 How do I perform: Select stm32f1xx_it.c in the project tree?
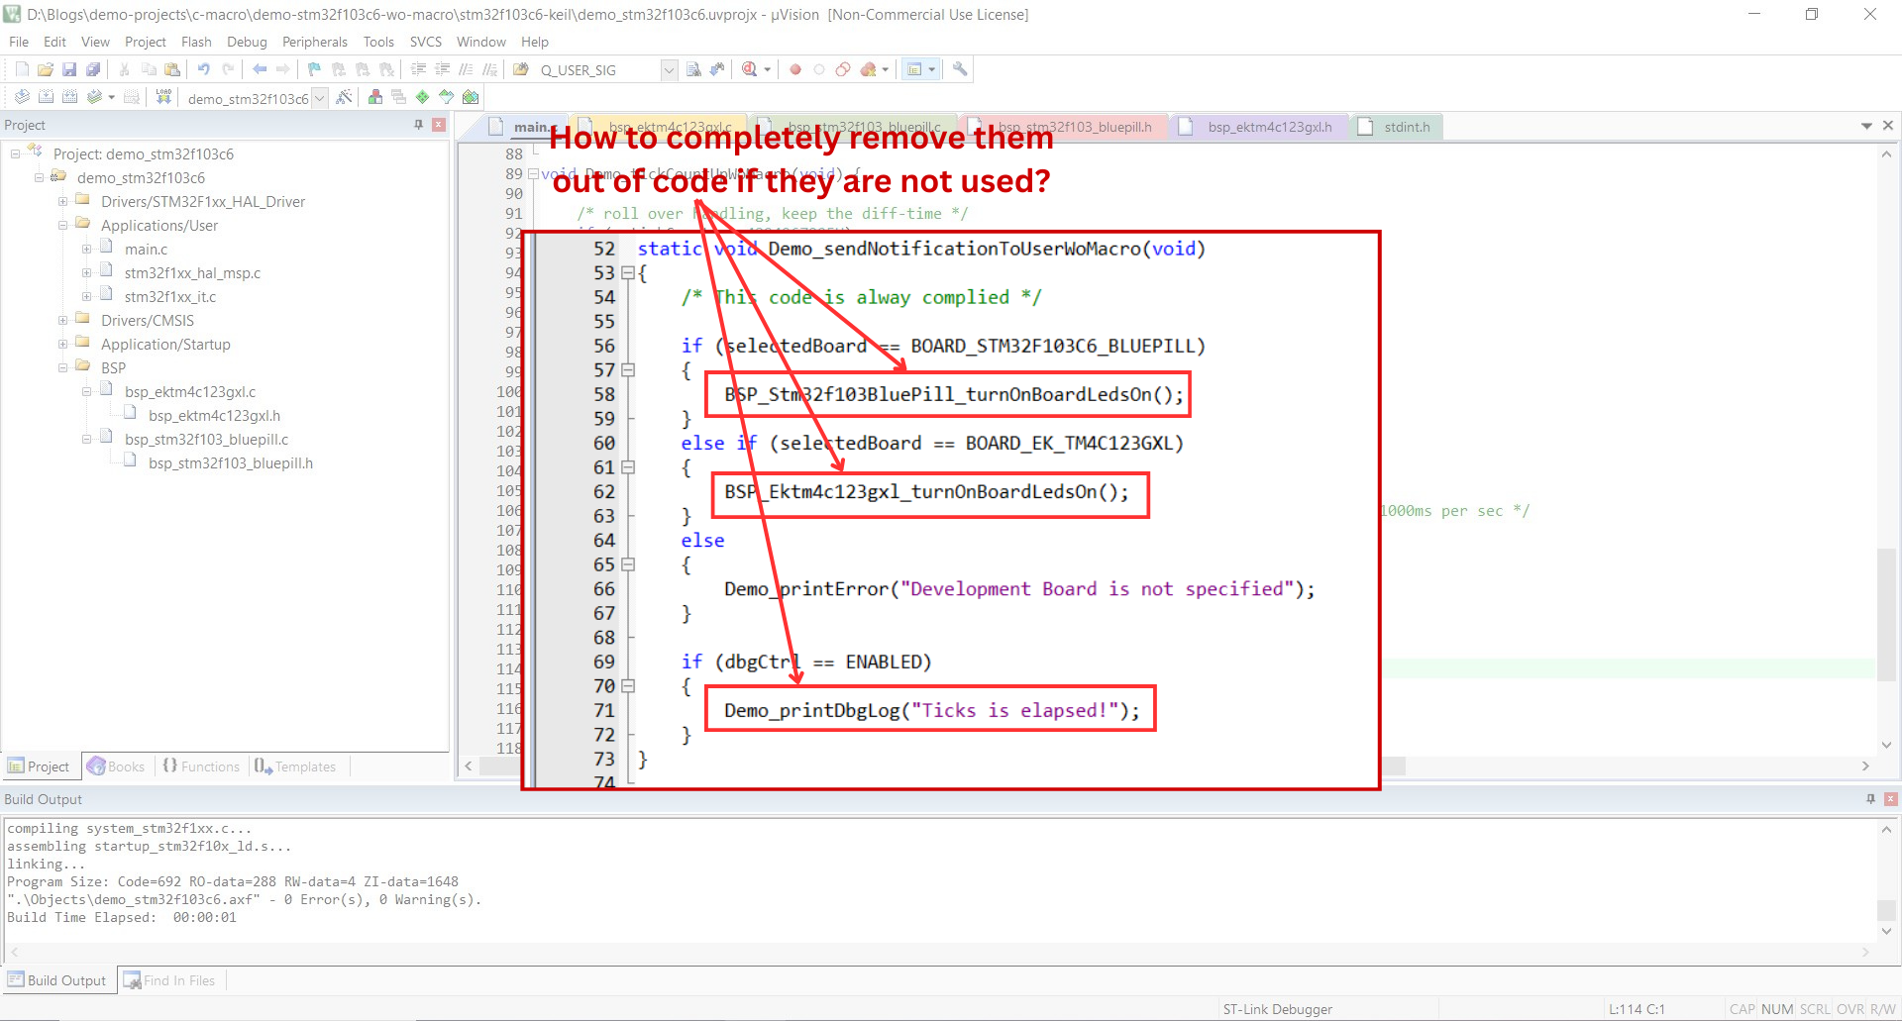(169, 297)
